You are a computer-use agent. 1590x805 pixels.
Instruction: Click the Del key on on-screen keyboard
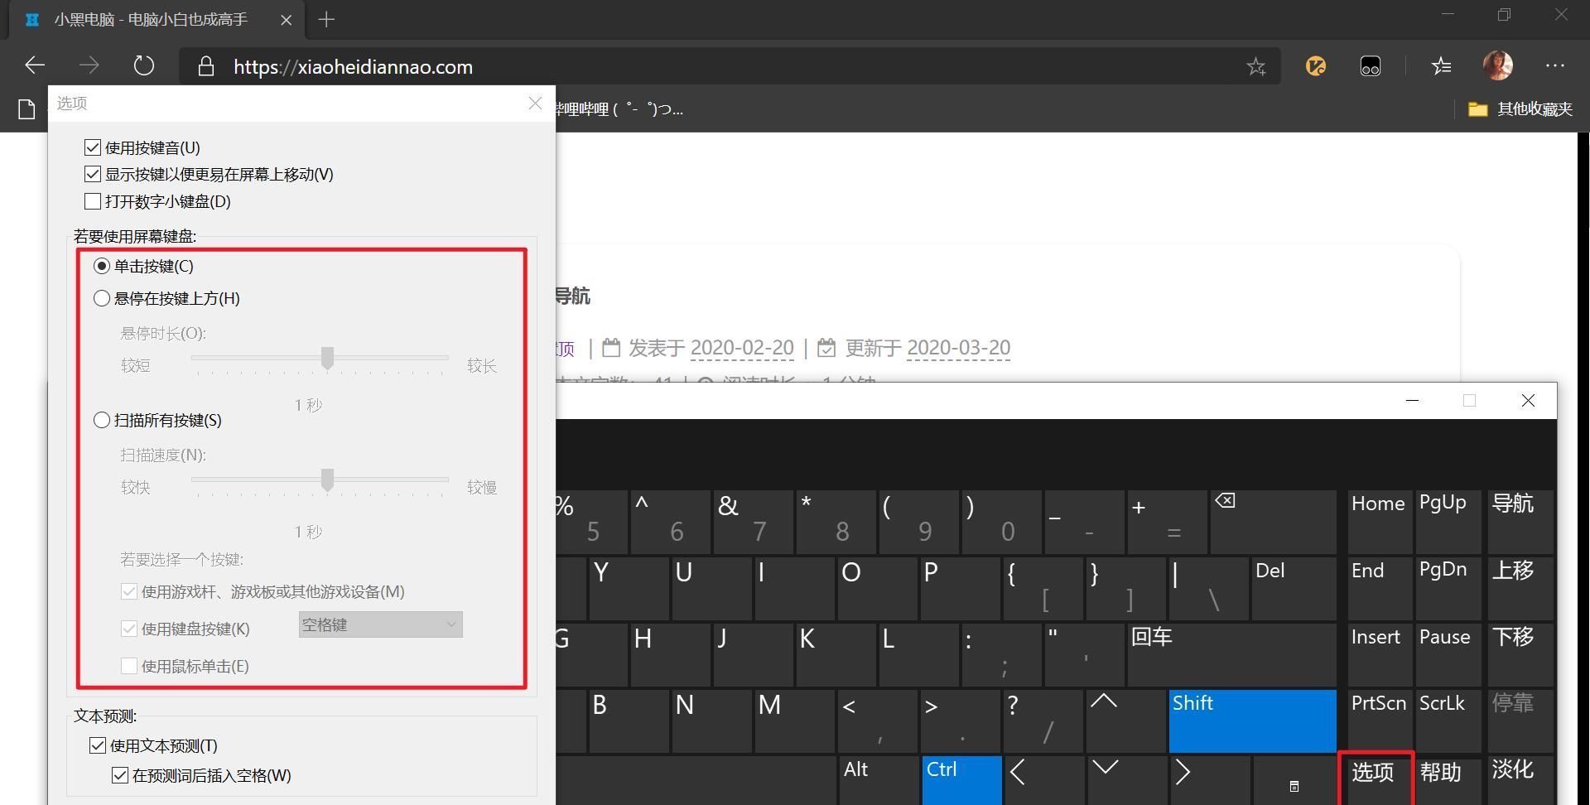coord(1294,588)
